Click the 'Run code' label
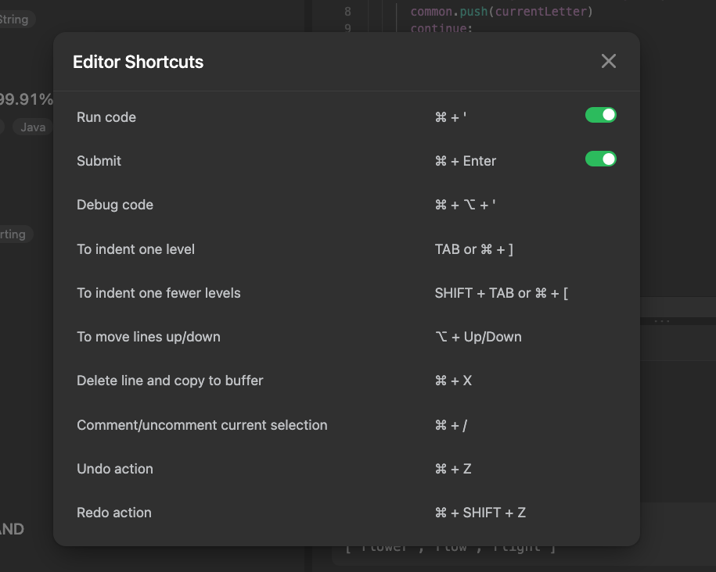This screenshot has width=716, height=572. (106, 117)
